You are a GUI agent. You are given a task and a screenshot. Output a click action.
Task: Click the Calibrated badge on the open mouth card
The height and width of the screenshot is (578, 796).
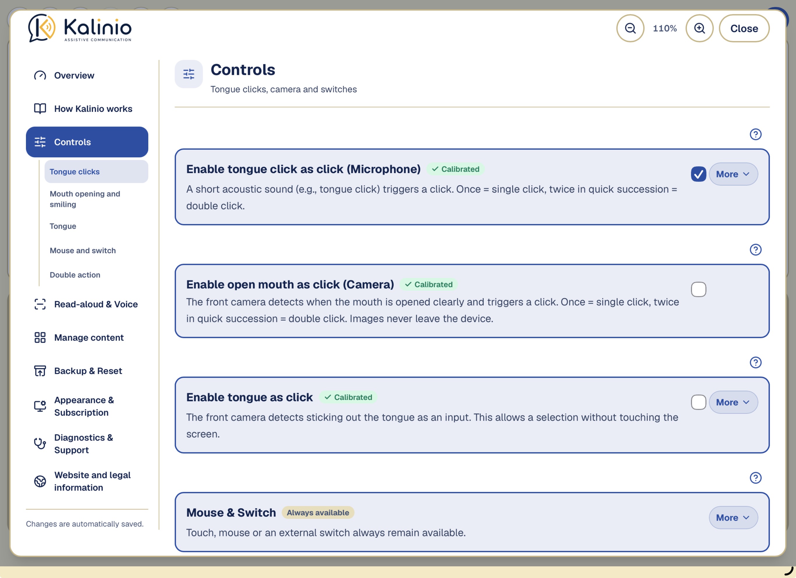tap(429, 285)
